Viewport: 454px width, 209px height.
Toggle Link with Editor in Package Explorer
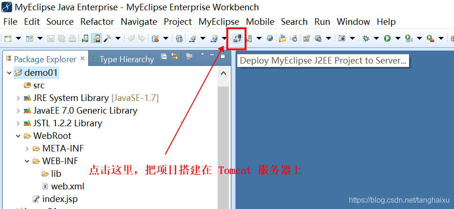click(x=174, y=56)
